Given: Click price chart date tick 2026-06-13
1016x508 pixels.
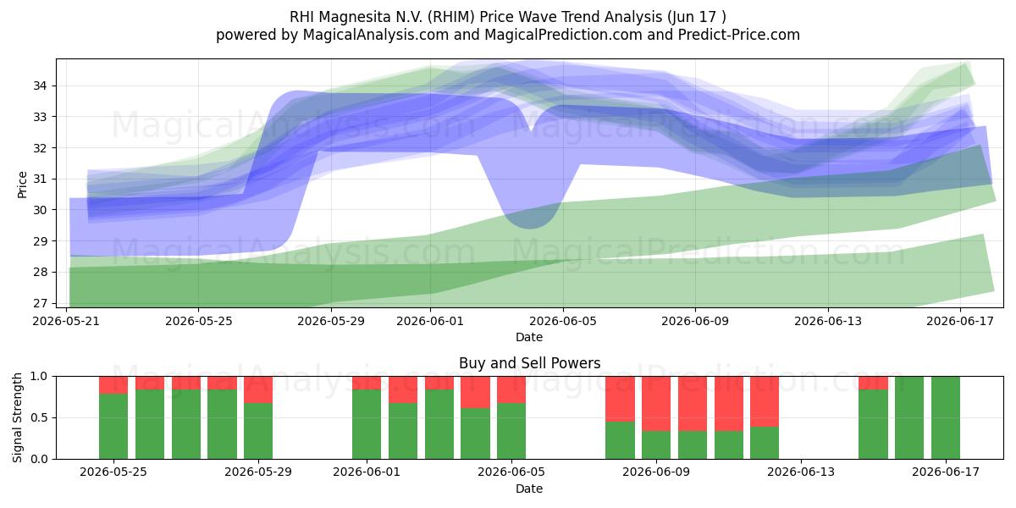Looking at the screenshot, I should (828, 321).
